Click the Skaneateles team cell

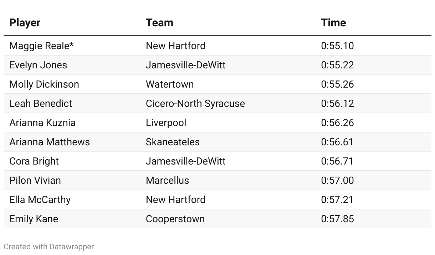pos(173,142)
